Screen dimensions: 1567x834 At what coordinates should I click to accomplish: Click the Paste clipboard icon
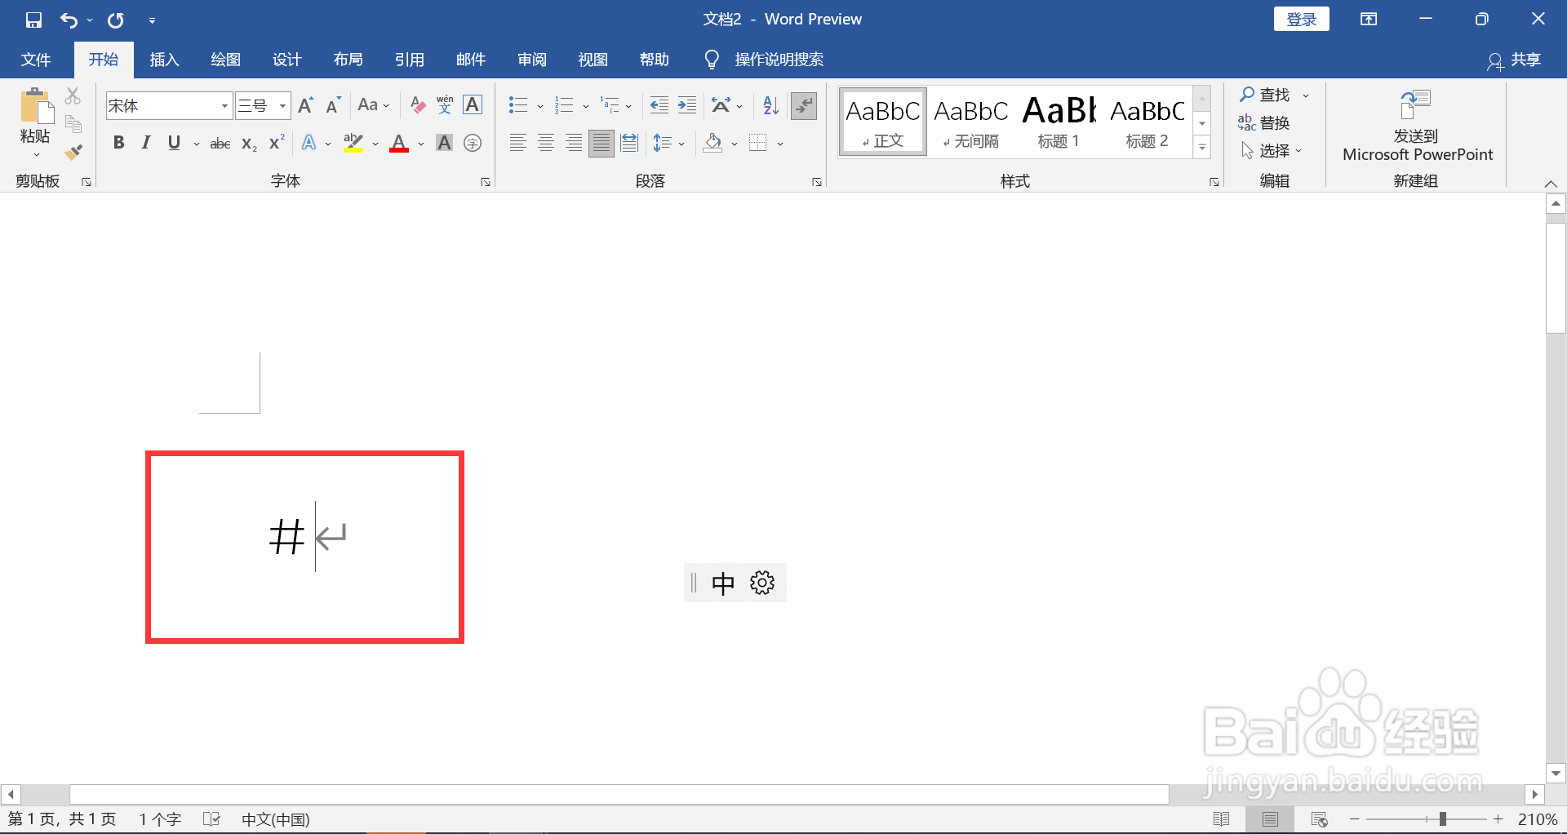(35, 106)
